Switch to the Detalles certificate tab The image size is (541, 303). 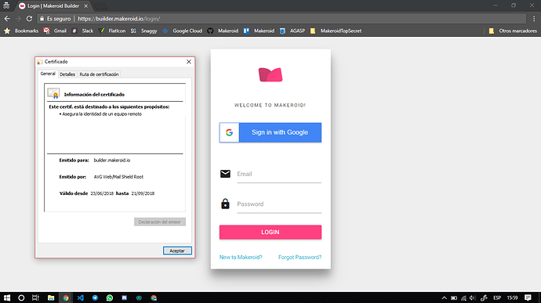tap(67, 74)
